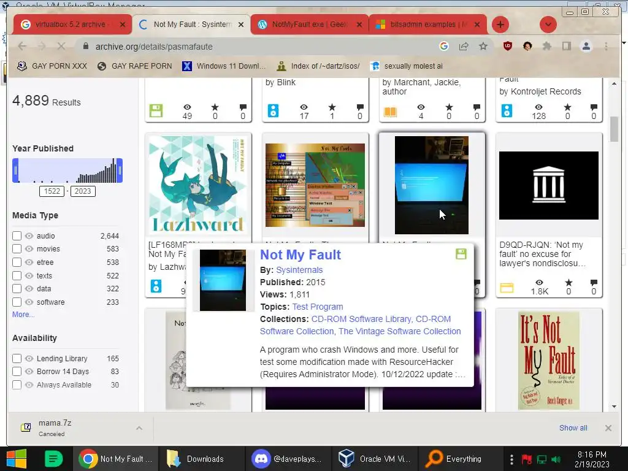Open Sysinternals author link
Viewport: 628px width, 471px height.
299,270
